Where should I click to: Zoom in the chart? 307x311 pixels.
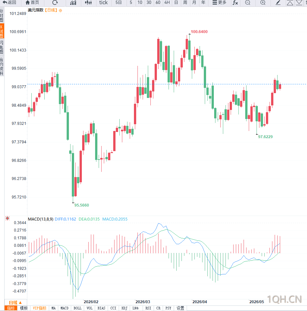click(x=263, y=3)
